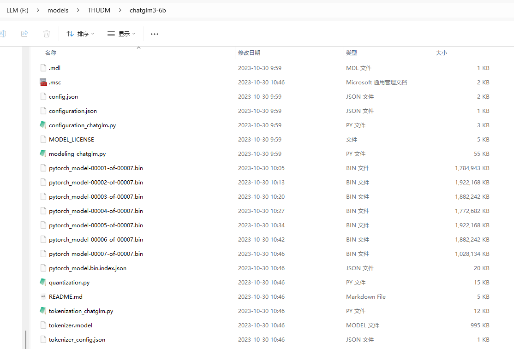Click pytorch_model-00002-of-00007.bin file icon
Image resolution: width=514 pixels, height=349 pixels.
(43, 182)
